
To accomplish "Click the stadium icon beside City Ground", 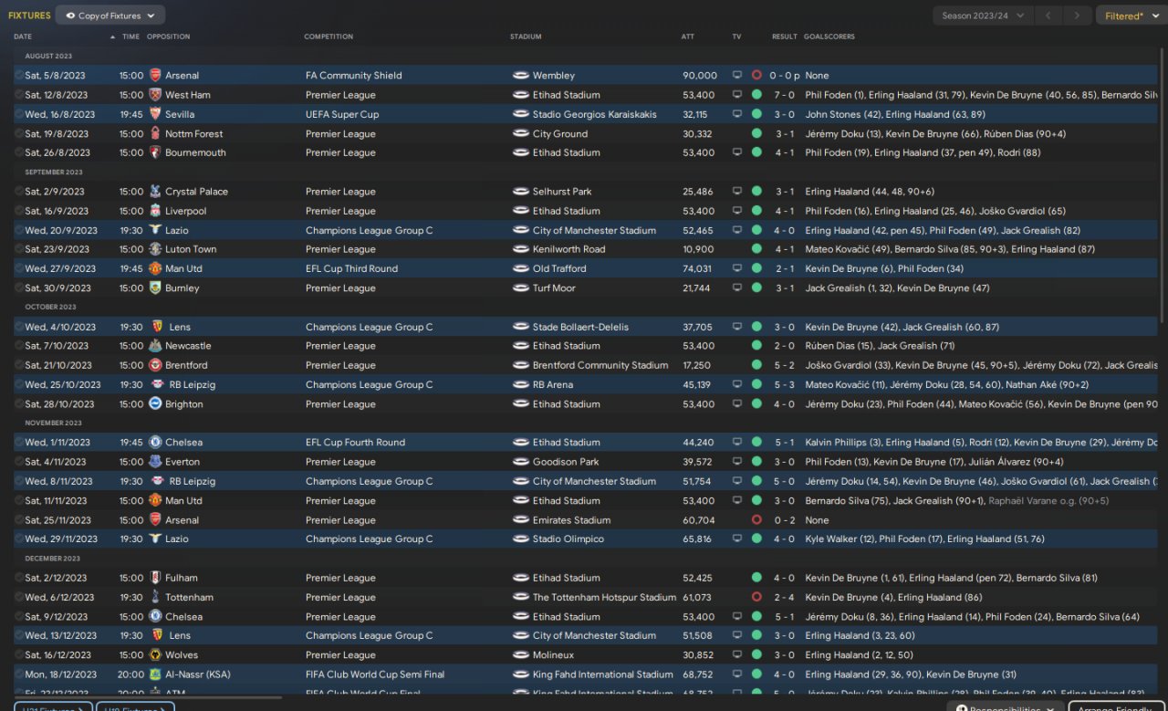I will [521, 133].
